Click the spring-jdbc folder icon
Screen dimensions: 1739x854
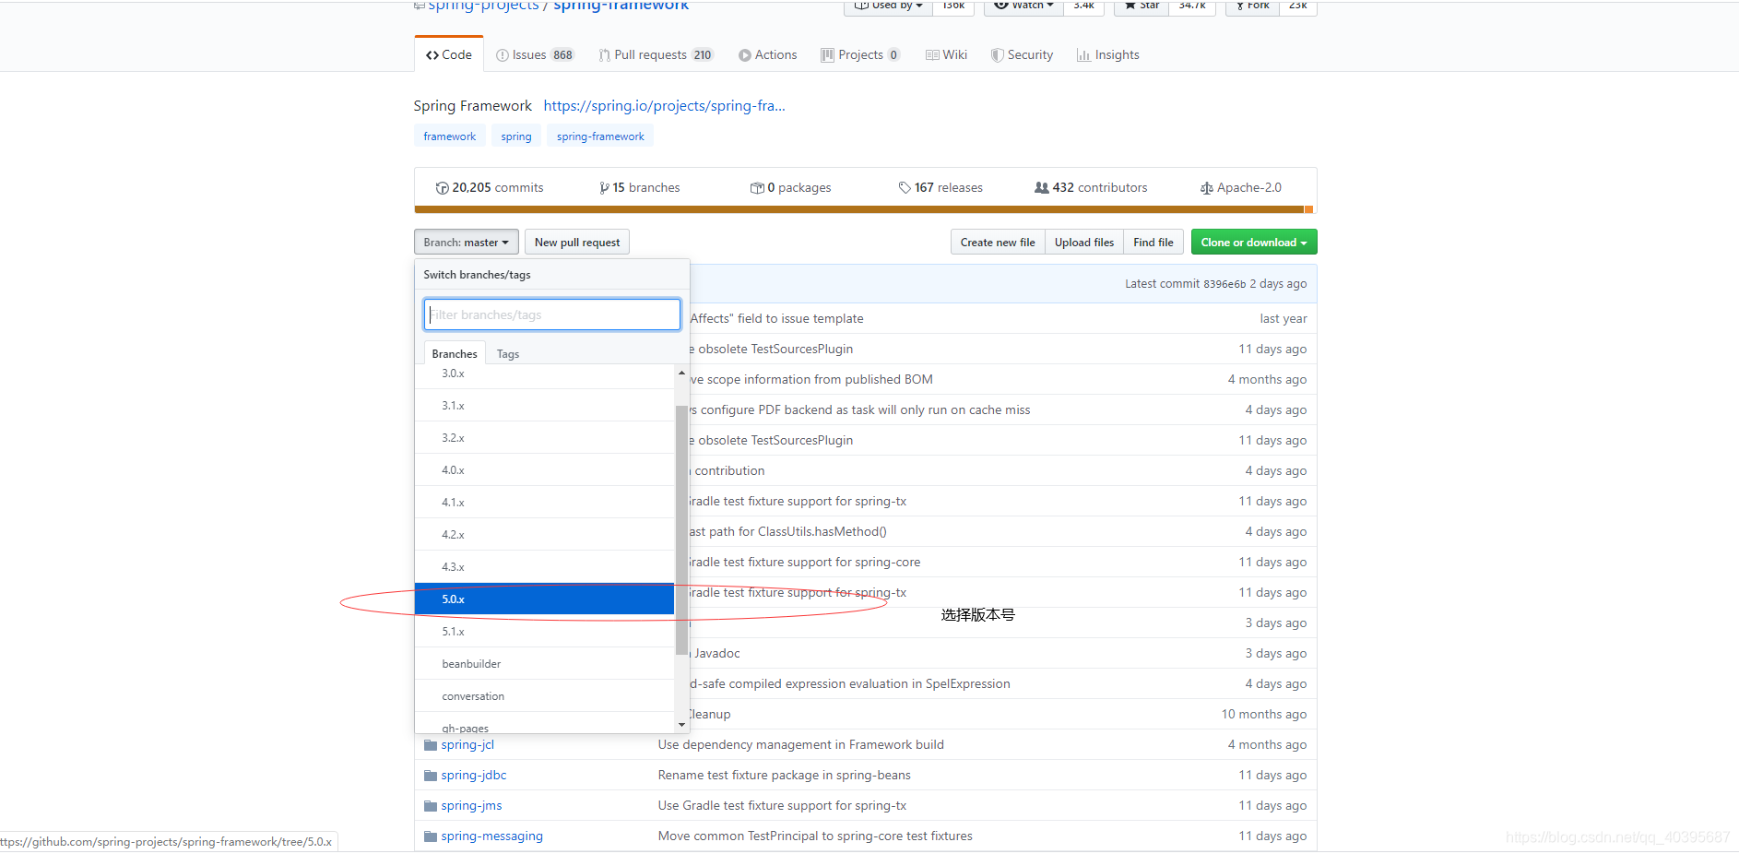pos(431,776)
